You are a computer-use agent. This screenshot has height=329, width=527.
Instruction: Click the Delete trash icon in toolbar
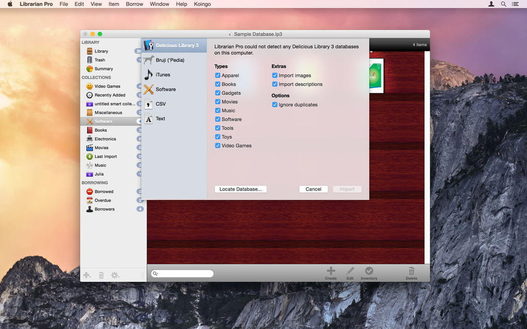click(x=411, y=271)
